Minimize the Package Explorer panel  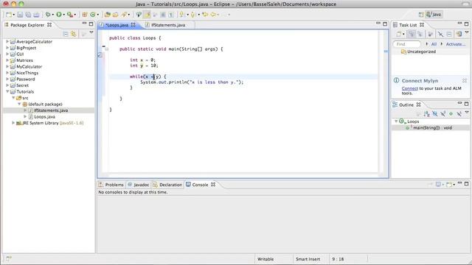coord(84,24)
